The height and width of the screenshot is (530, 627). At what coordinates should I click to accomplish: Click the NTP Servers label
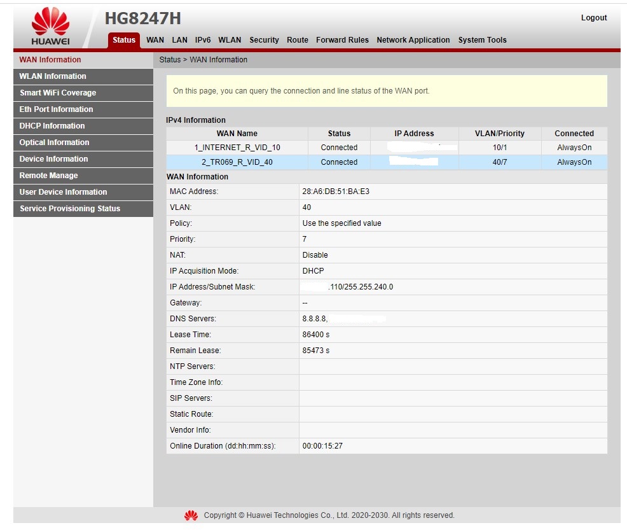point(192,366)
